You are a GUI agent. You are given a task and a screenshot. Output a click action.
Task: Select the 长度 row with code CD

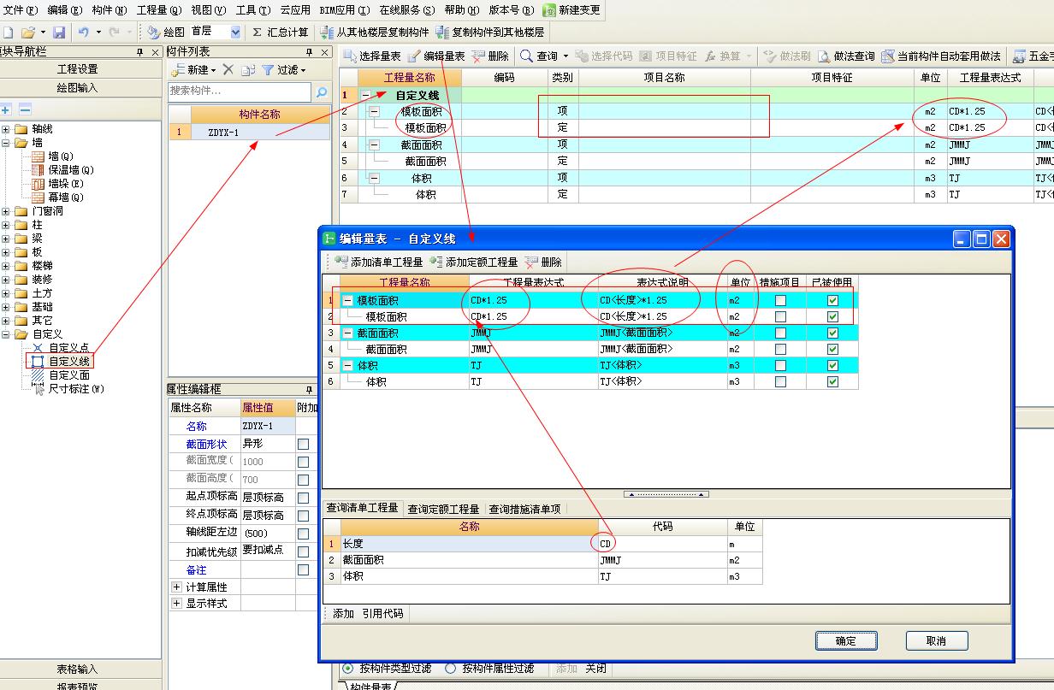(542, 544)
